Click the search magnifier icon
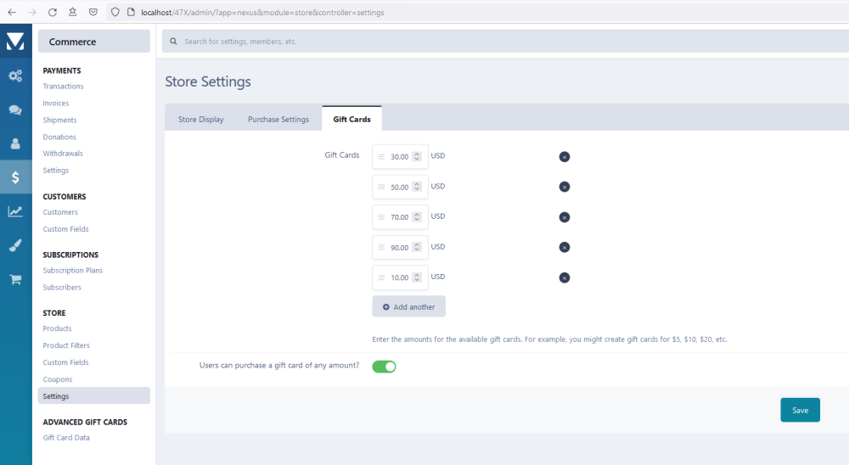The image size is (849, 465). point(173,41)
